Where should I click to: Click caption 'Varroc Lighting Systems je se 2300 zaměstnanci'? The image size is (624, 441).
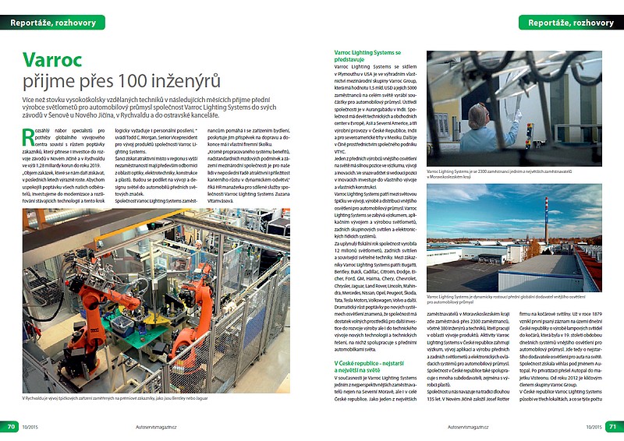point(499,175)
